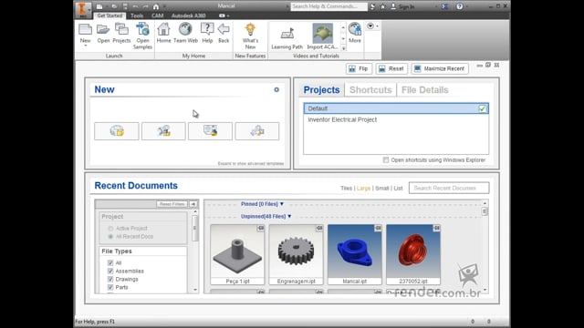Click the quick access save icon
Screen dimensions: 584x328
pyautogui.click(x=125, y=6)
